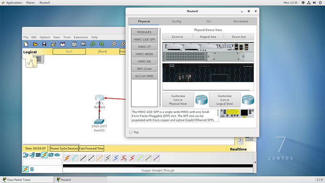Open the Tools menu

coord(67,37)
